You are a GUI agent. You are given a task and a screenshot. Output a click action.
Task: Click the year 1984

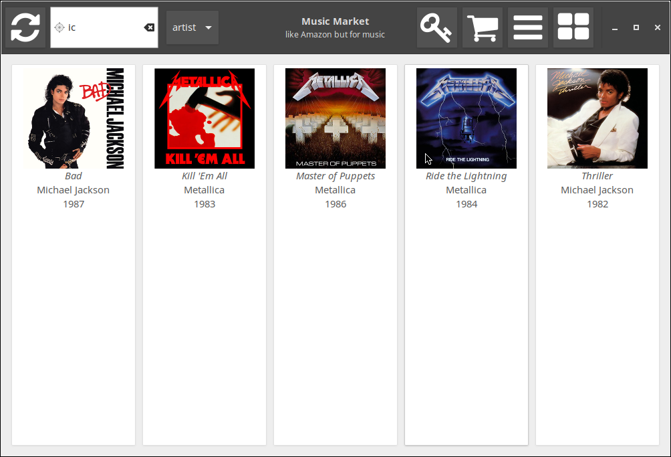466,204
